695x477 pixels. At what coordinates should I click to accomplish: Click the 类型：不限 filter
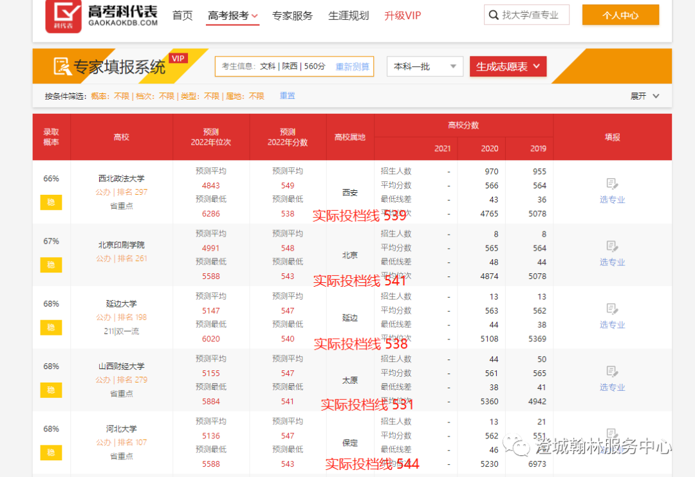(x=200, y=96)
